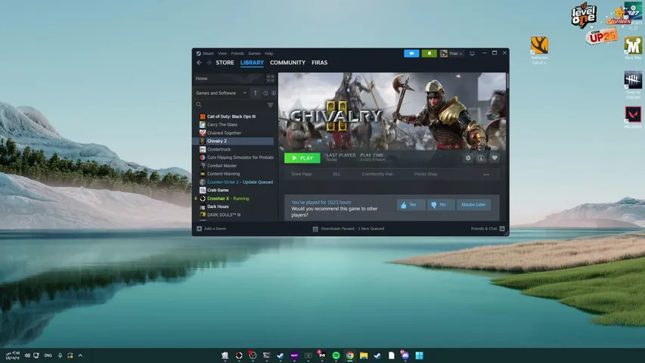This screenshot has width=645, height=363.
Task: Click the sort ascending arrow icon
Action: click(x=256, y=93)
